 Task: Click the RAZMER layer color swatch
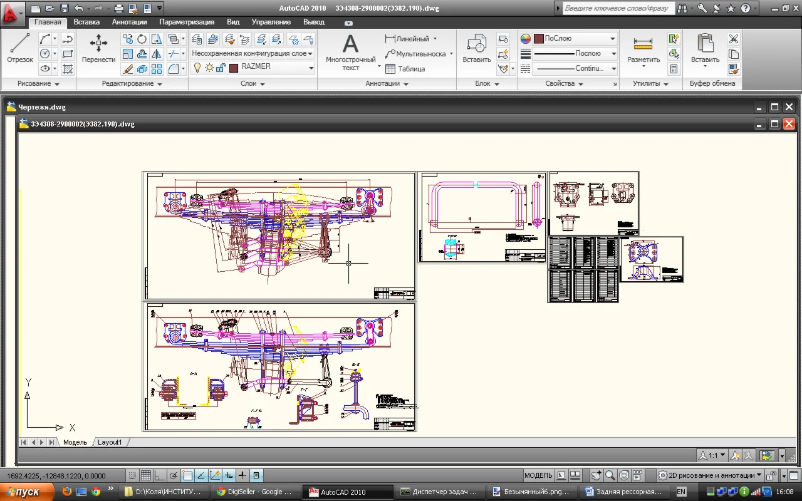click(x=234, y=67)
